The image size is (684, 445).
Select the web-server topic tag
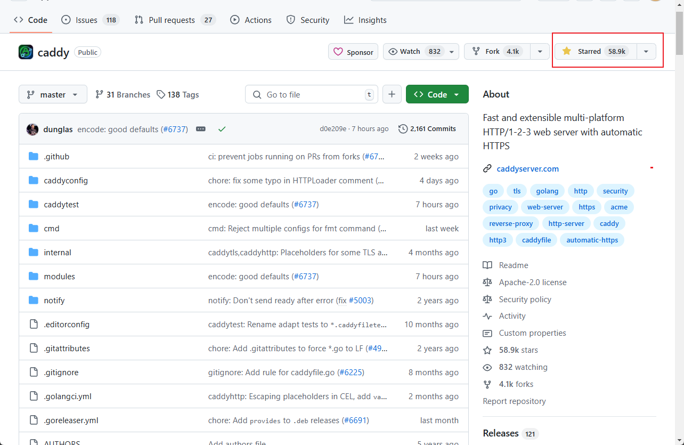point(545,207)
